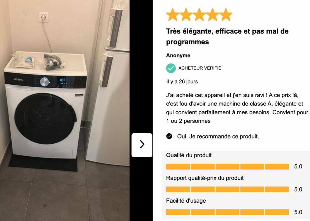Click the third gold rating star

point(199,15)
